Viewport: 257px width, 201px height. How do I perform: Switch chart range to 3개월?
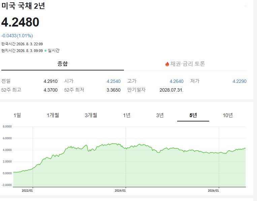coord(91,115)
